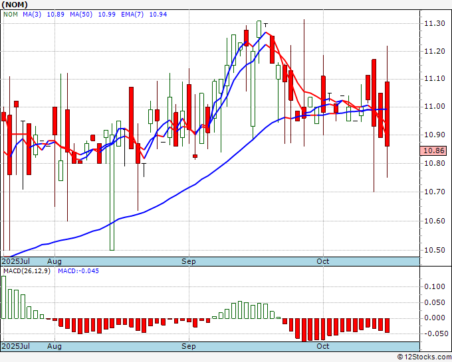Click Sep on MACD panel time axis

(x=189, y=346)
